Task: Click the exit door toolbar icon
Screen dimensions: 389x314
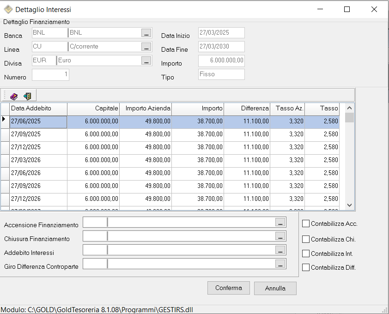Action: (27, 96)
